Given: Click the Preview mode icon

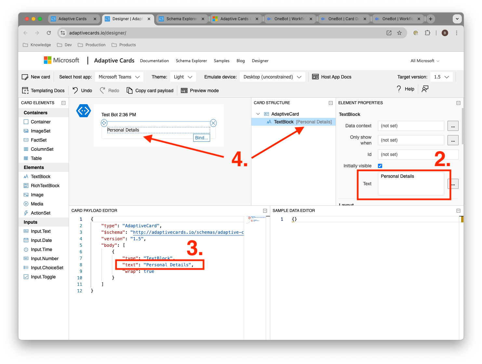Looking at the screenshot, I should click(184, 91).
